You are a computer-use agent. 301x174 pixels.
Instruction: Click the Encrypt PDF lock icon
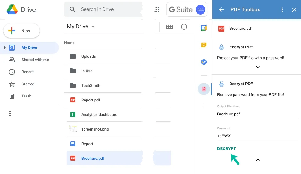tap(221, 47)
